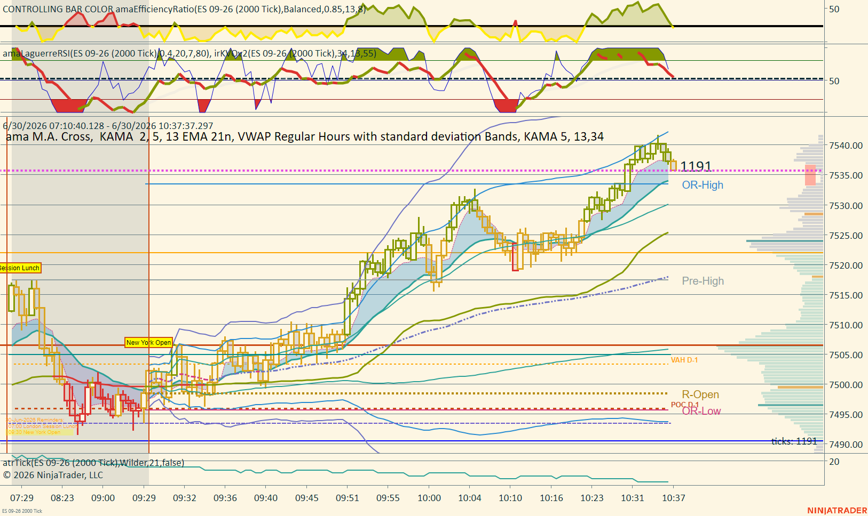The image size is (868, 516).
Task: Click the yellow 'Session Lunch' marker label
Action: coord(20,268)
